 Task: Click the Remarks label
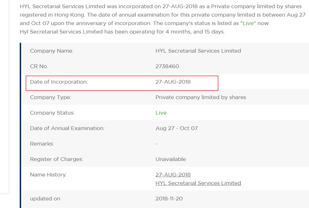tap(42, 144)
